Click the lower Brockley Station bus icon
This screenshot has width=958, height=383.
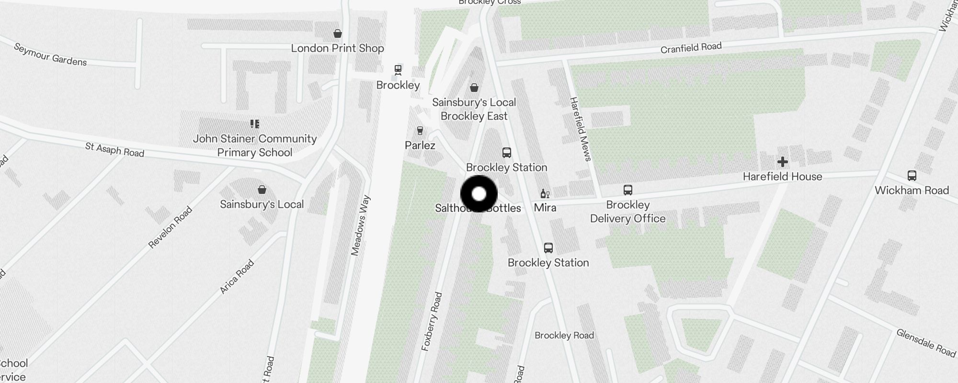(548, 248)
